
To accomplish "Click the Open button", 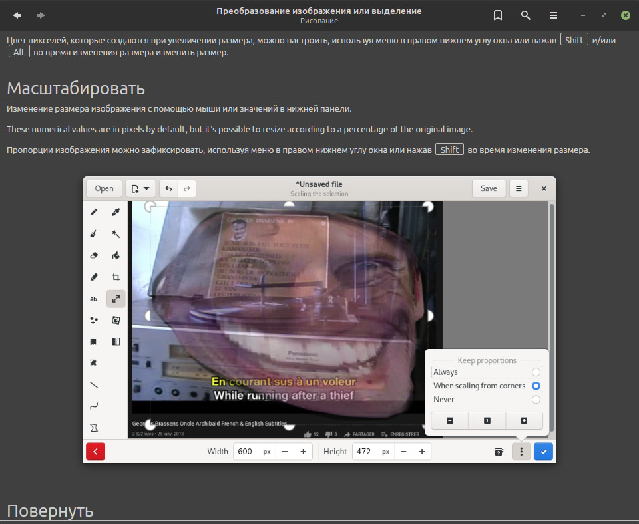I will click(x=104, y=188).
